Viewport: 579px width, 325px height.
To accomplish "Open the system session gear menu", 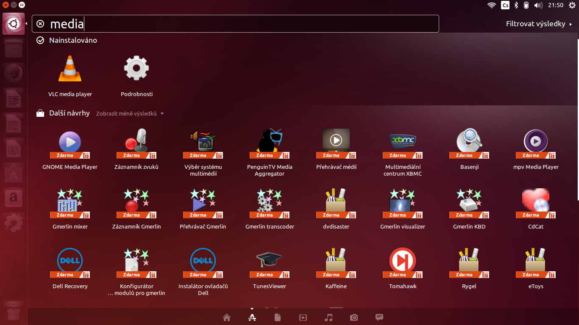I will coord(572,5).
